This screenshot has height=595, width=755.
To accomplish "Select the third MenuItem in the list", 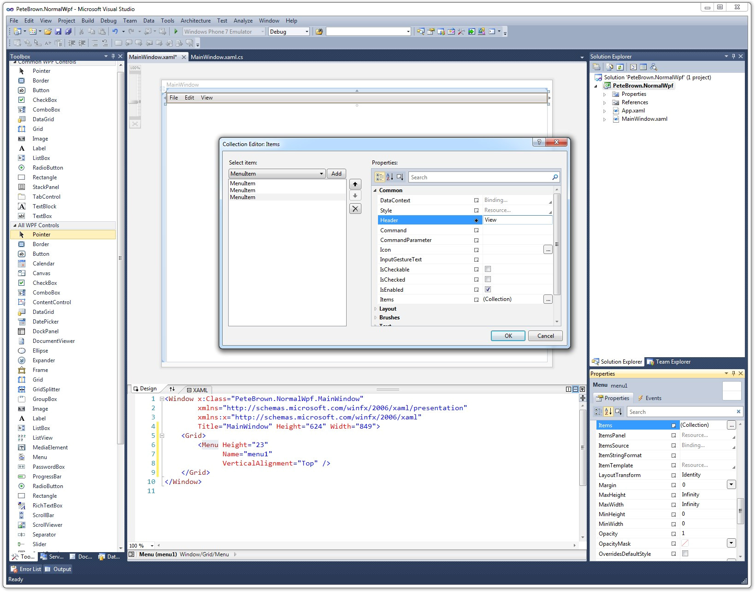I will click(287, 197).
